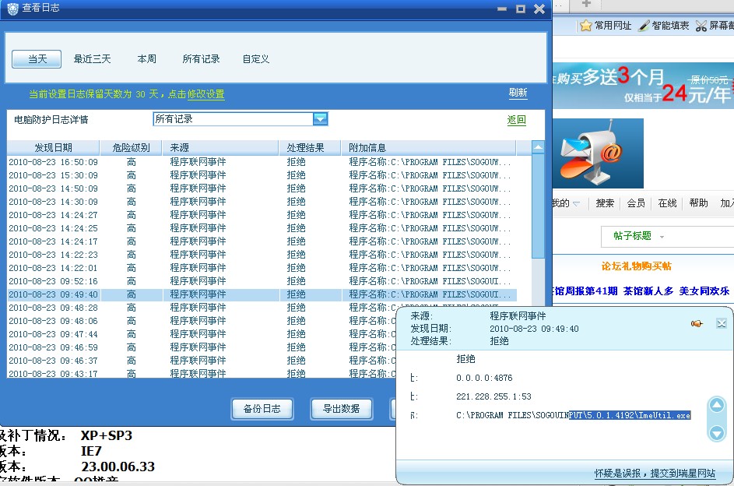Select log row dated 2010-08-23 14:24:25
The image size is (734, 486).
pyautogui.click(x=262, y=228)
